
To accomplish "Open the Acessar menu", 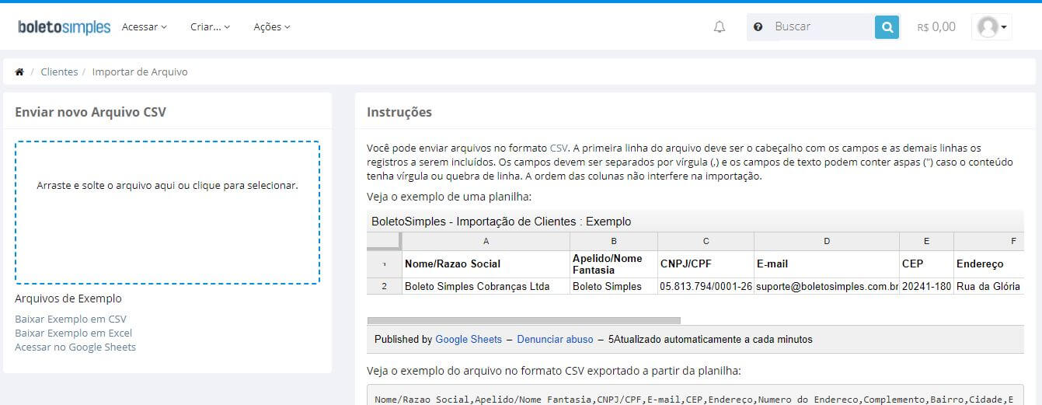I will coord(145,26).
